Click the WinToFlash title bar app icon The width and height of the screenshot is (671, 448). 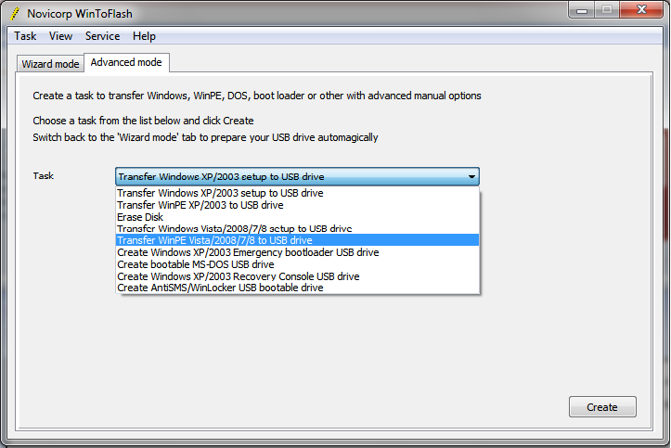click(15, 14)
